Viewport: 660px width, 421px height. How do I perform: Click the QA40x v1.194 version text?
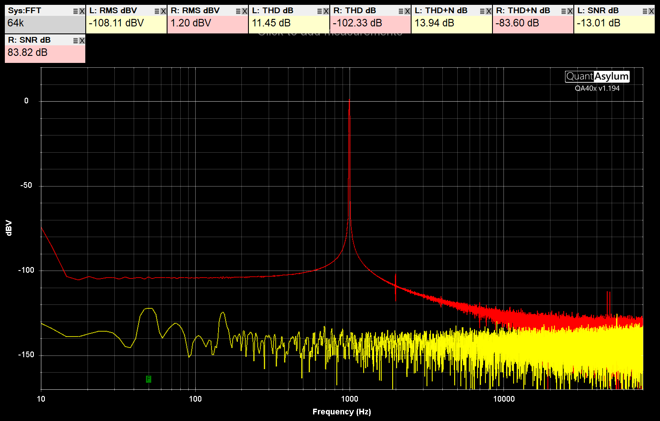(x=597, y=88)
